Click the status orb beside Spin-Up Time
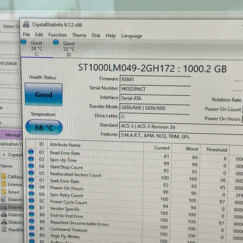This screenshot has height=243, width=243. [x=31, y=159]
